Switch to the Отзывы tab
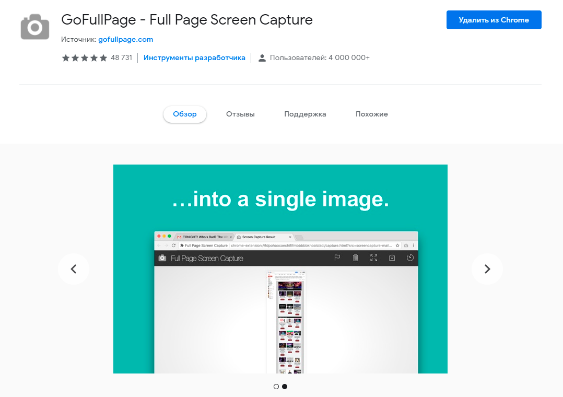 (240, 114)
